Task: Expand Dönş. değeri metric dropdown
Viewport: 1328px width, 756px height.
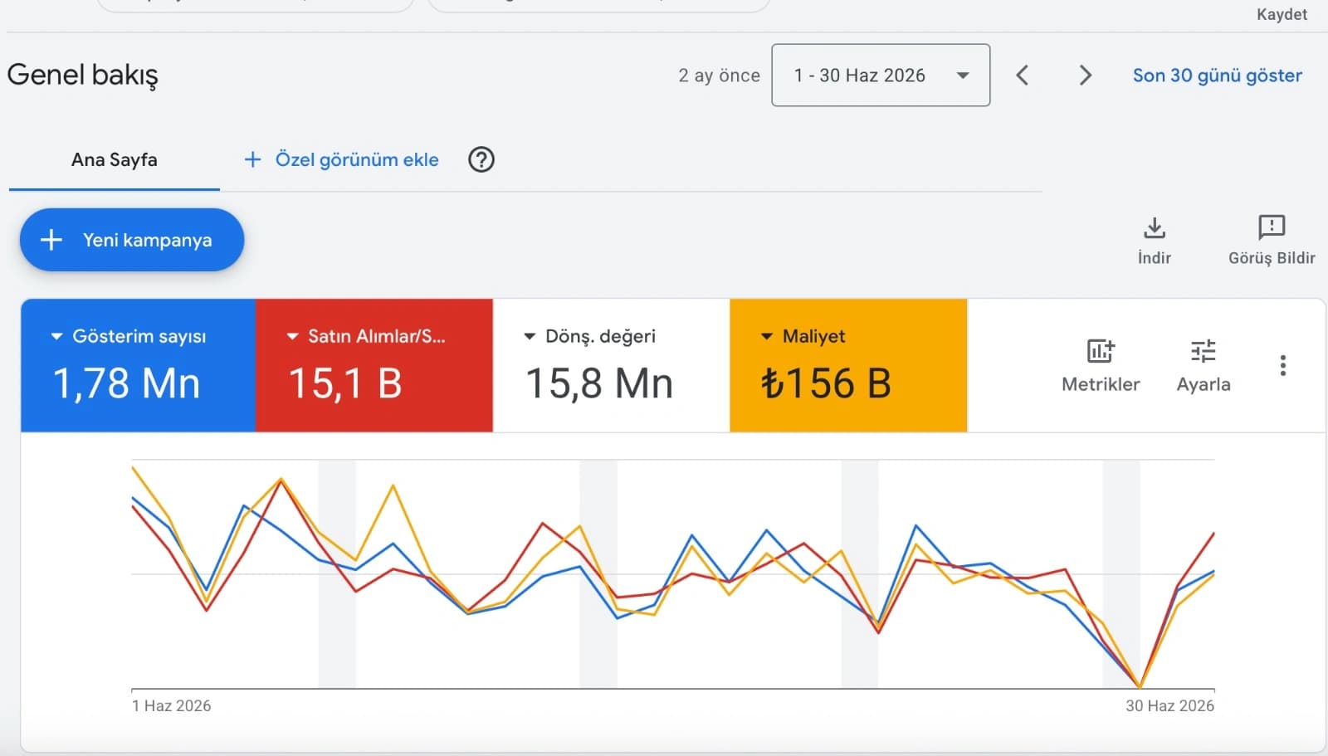Action: point(530,337)
